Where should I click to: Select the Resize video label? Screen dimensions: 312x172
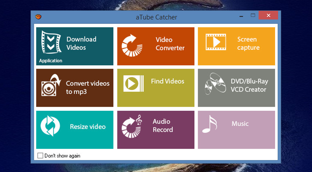click(88, 127)
